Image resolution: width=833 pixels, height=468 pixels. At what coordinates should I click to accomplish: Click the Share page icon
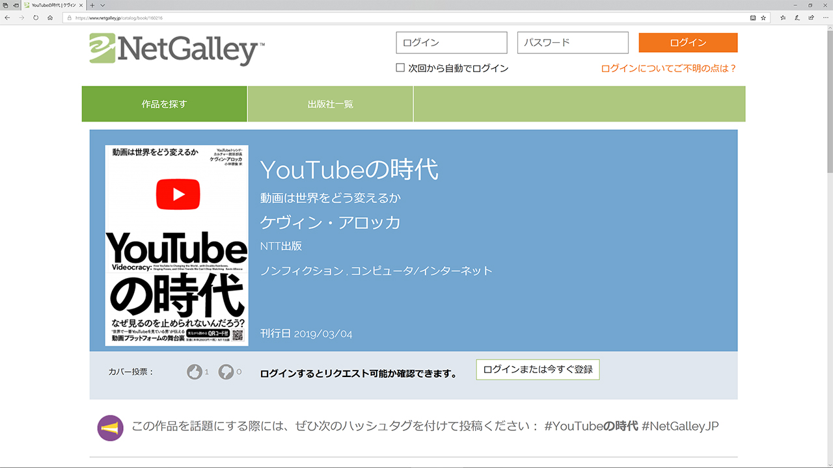pyautogui.click(x=810, y=18)
